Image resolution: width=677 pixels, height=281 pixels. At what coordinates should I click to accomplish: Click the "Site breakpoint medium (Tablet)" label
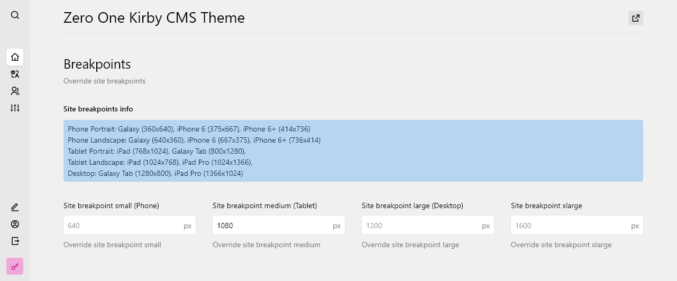coord(264,205)
